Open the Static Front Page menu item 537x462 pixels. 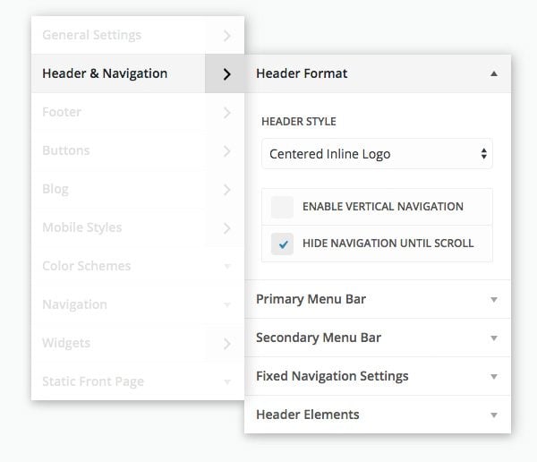[93, 382]
